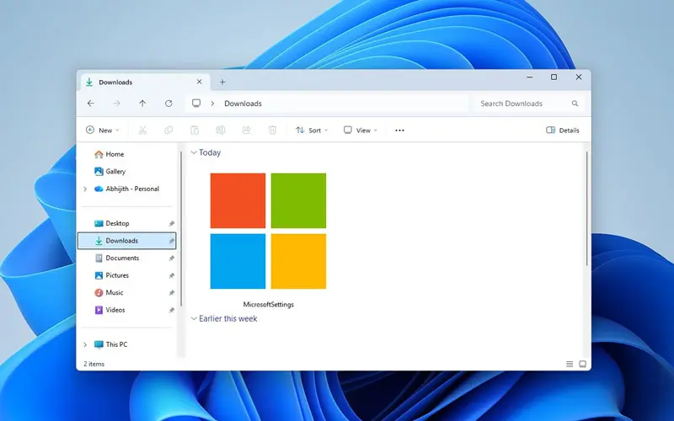Click the Delete trash icon
Viewport: 674px width, 421px height.
[272, 131]
